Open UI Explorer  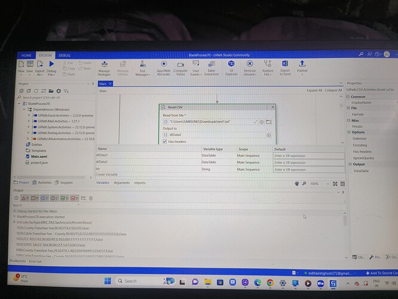pos(231,68)
